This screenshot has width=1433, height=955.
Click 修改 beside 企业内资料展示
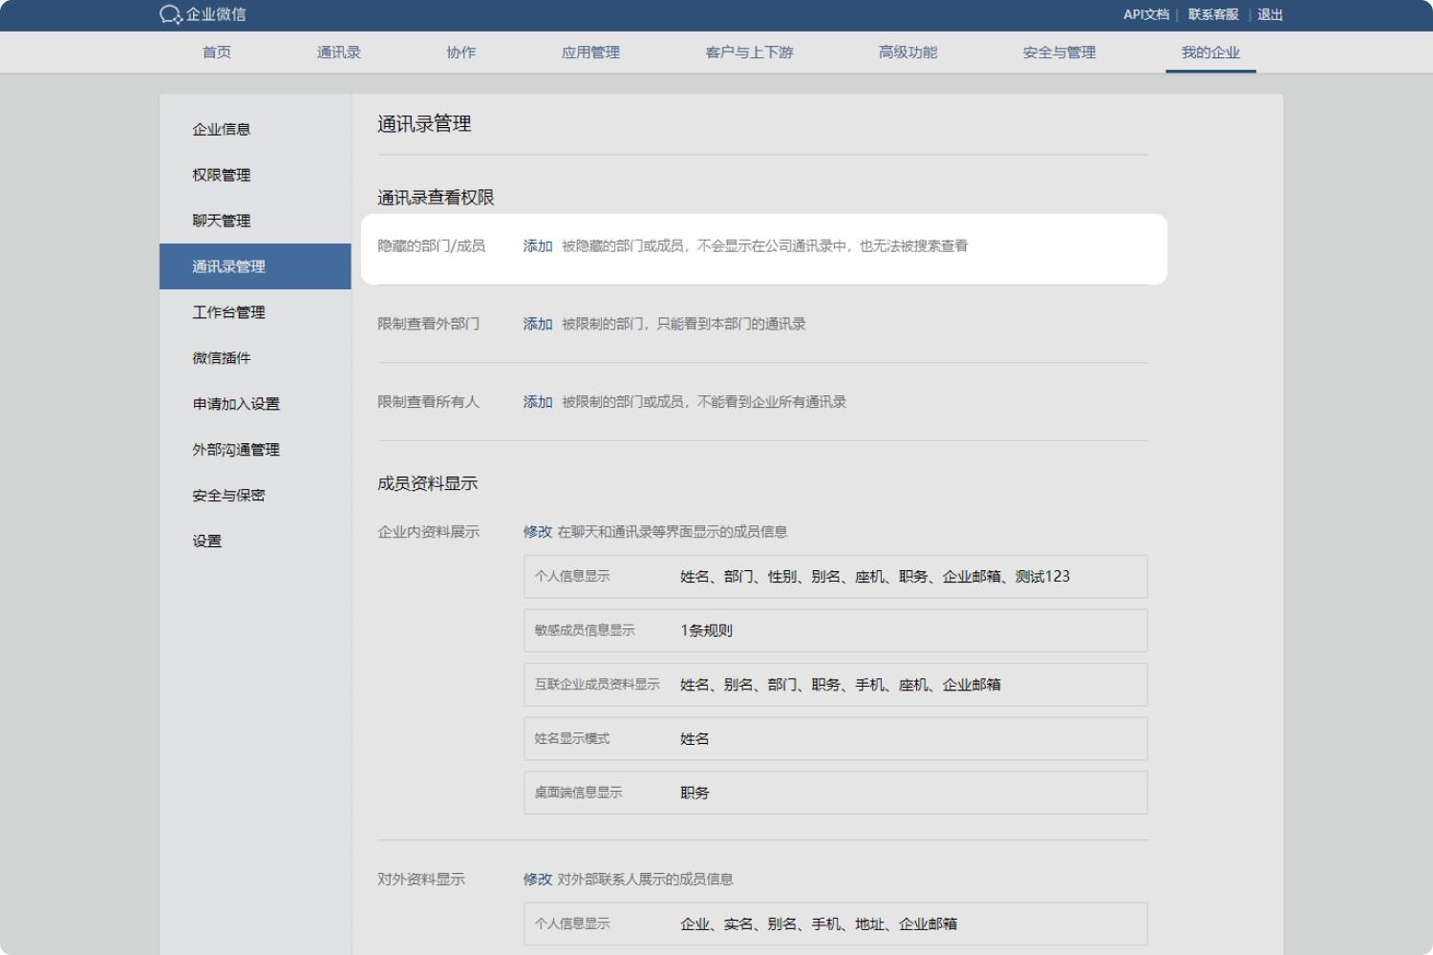pos(538,532)
